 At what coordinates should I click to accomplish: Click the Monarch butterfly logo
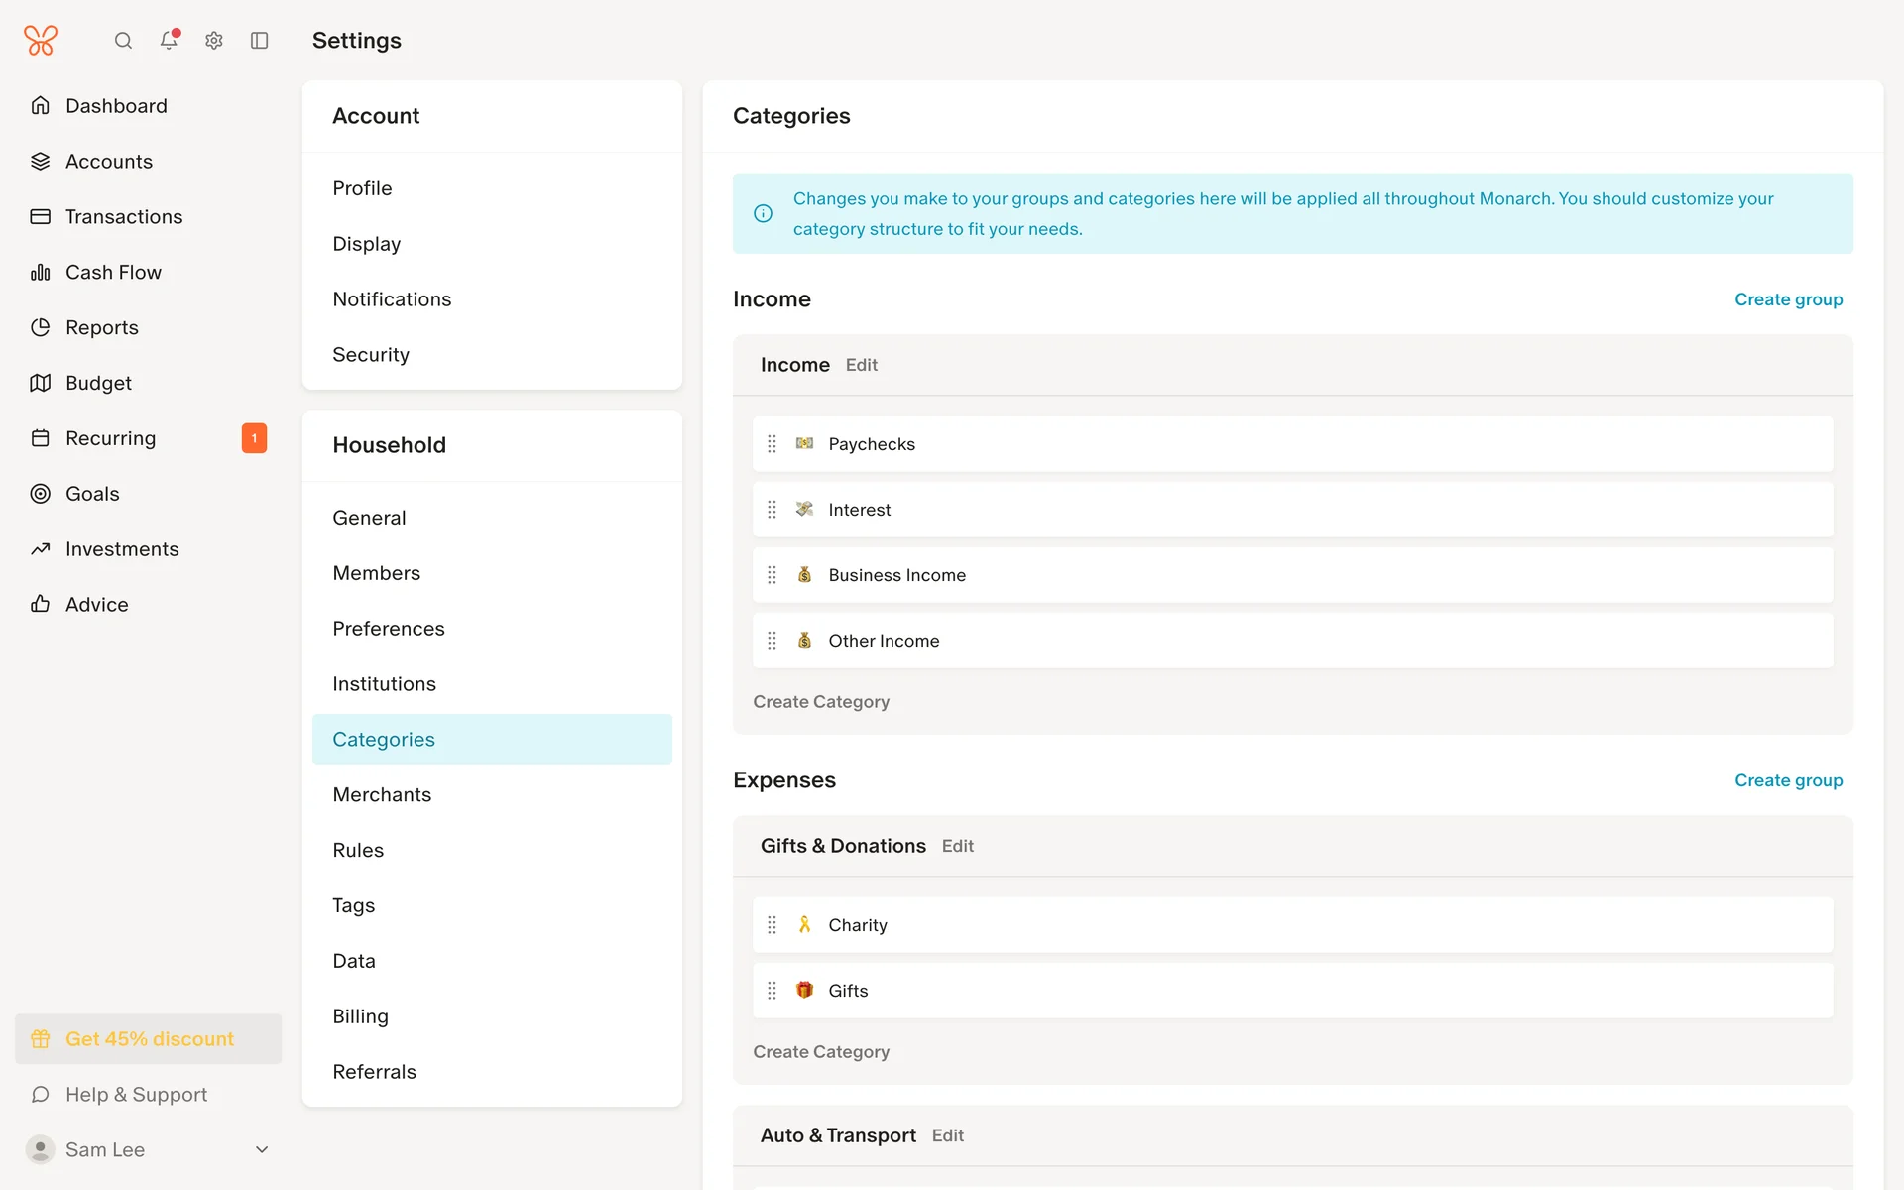41,41
